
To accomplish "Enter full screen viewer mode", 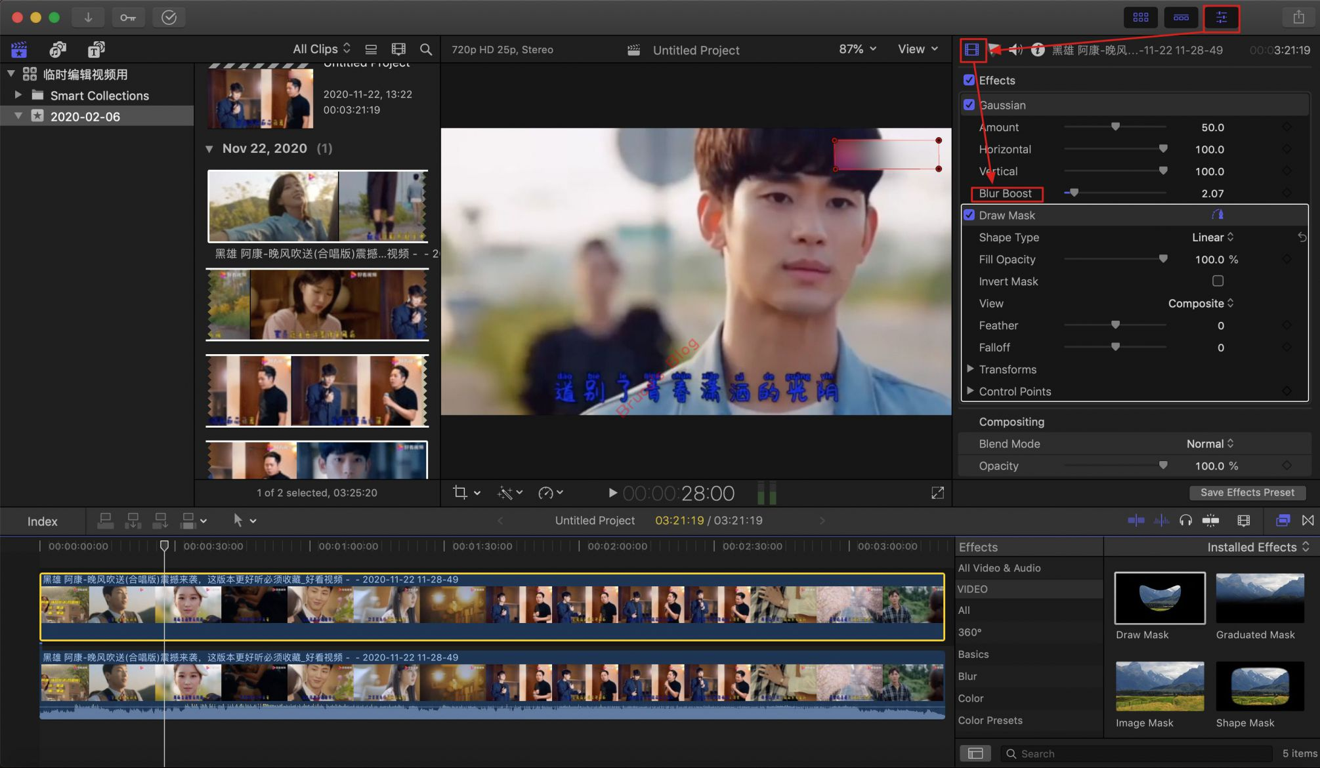I will (937, 493).
